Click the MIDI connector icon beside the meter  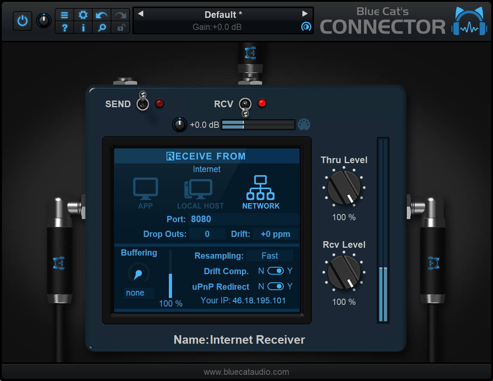point(304,125)
